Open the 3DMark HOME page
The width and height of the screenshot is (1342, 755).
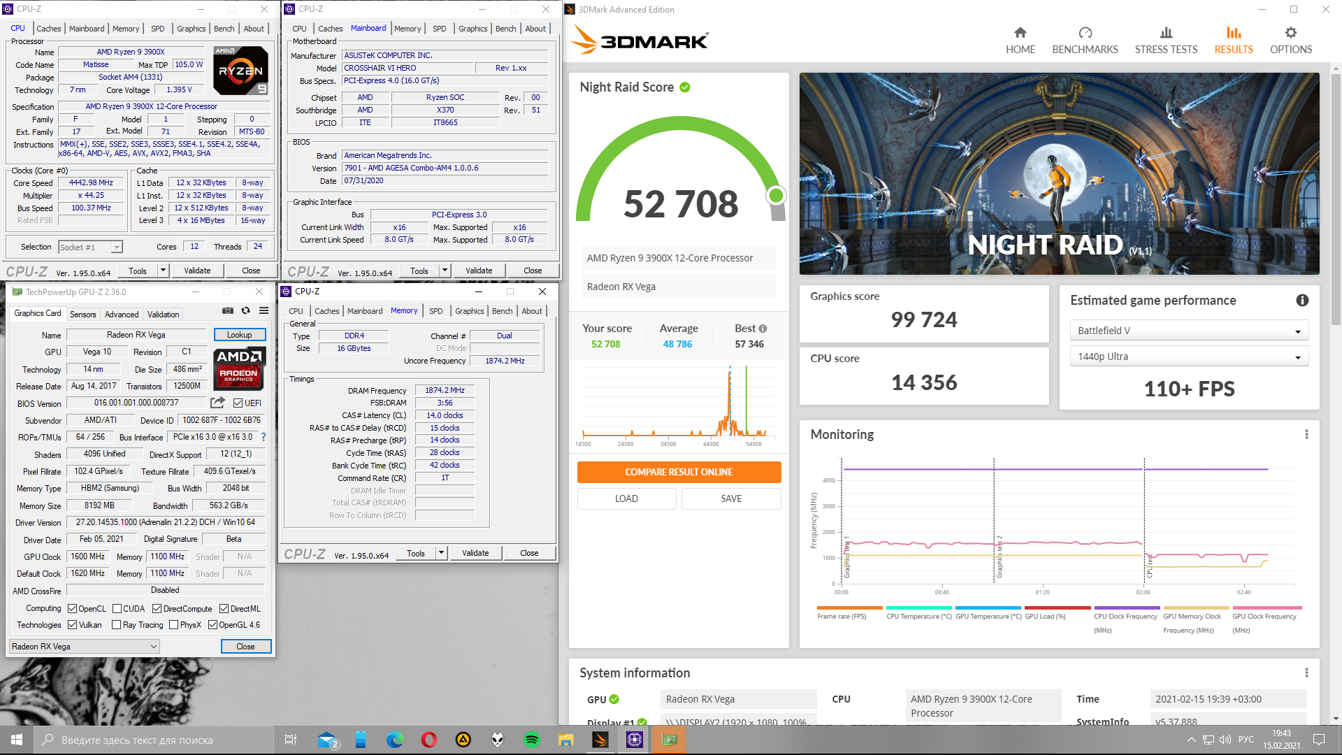(x=1020, y=41)
